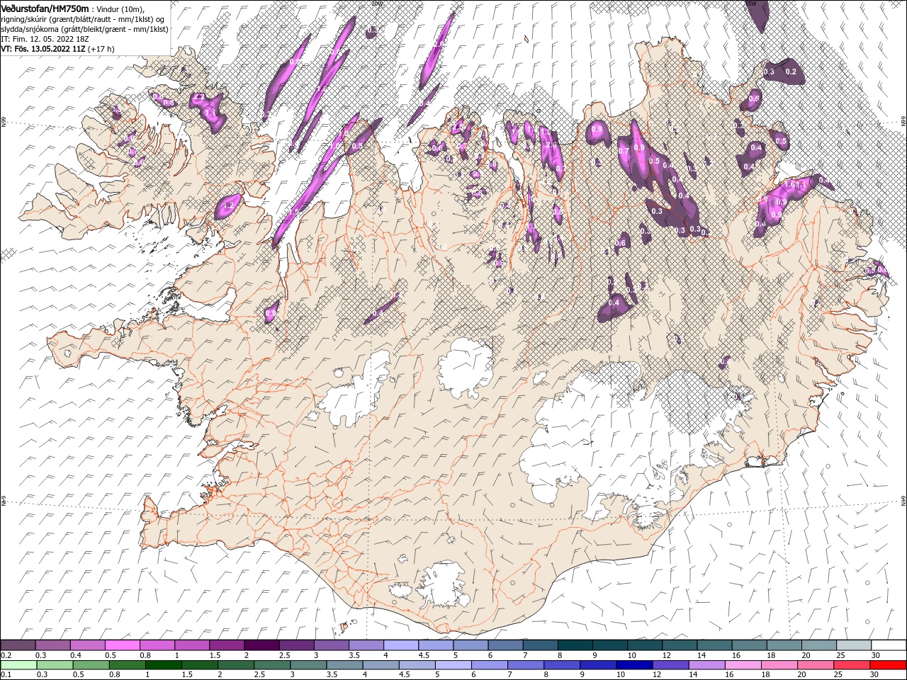This screenshot has height=680, width=907.
Task: Click the Veðurstofan/HM750m title text
Action: (x=45, y=8)
